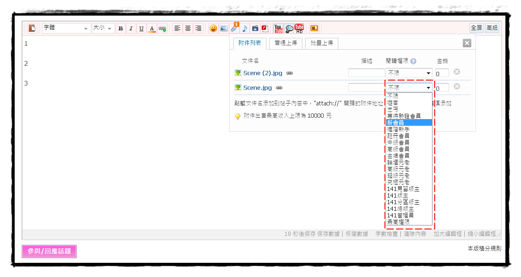Click the description field for Scene (2).jpg

click(366, 73)
